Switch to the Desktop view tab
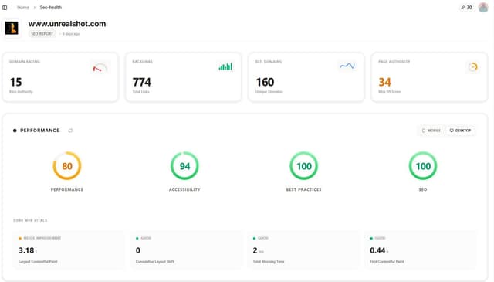Screen dimensions: 494x282 pos(460,131)
